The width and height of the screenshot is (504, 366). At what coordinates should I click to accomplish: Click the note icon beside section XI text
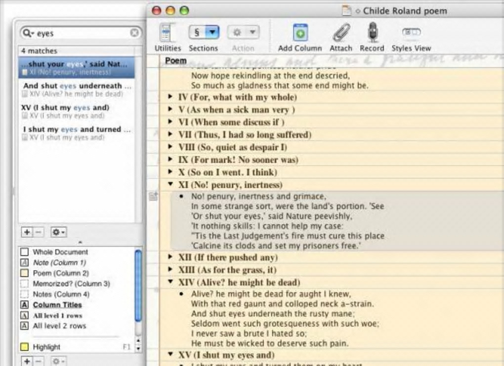(x=154, y=196)
